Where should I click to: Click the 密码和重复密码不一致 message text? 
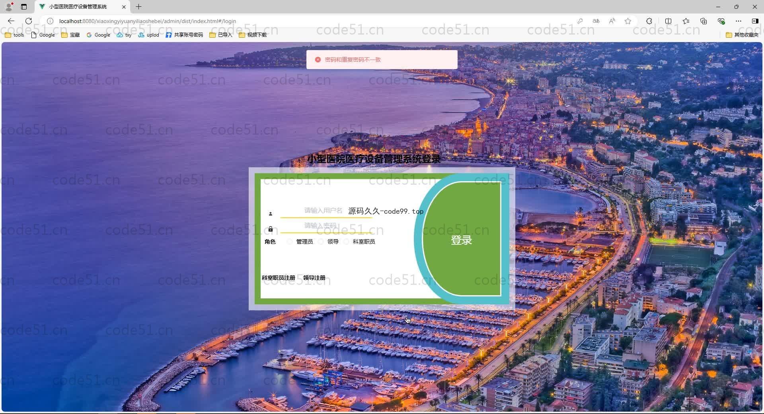[353, 60]
